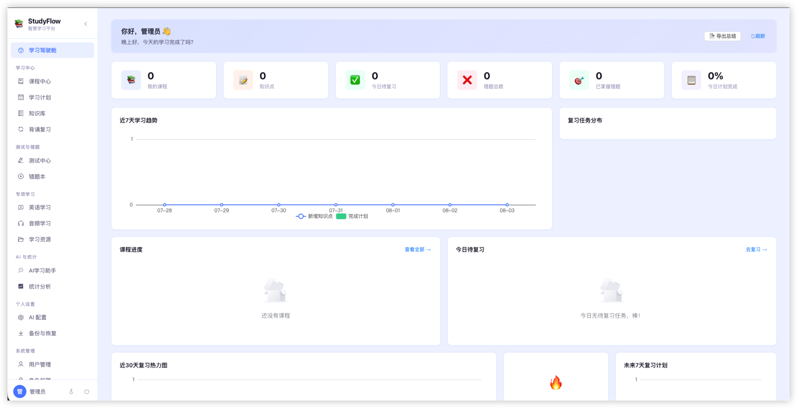The image size is (797, 408).
Task: Click the target 已掌握错题 icon
Action: [579, 80]
